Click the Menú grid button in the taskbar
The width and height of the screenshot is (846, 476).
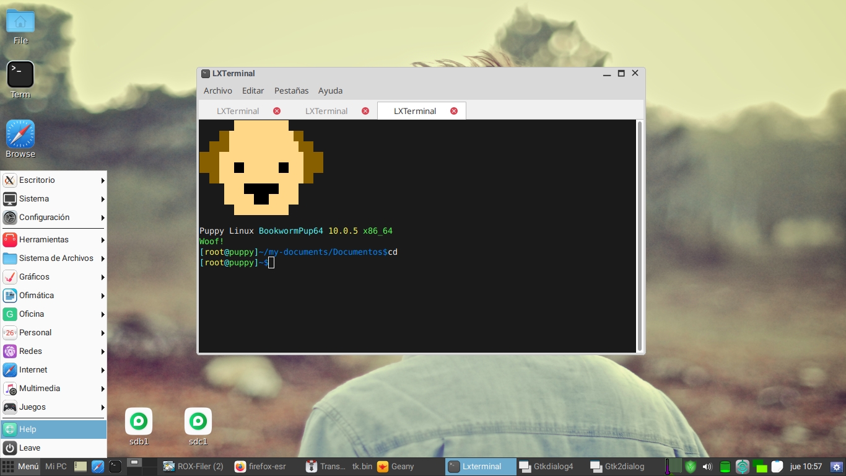tap(20, 467)
